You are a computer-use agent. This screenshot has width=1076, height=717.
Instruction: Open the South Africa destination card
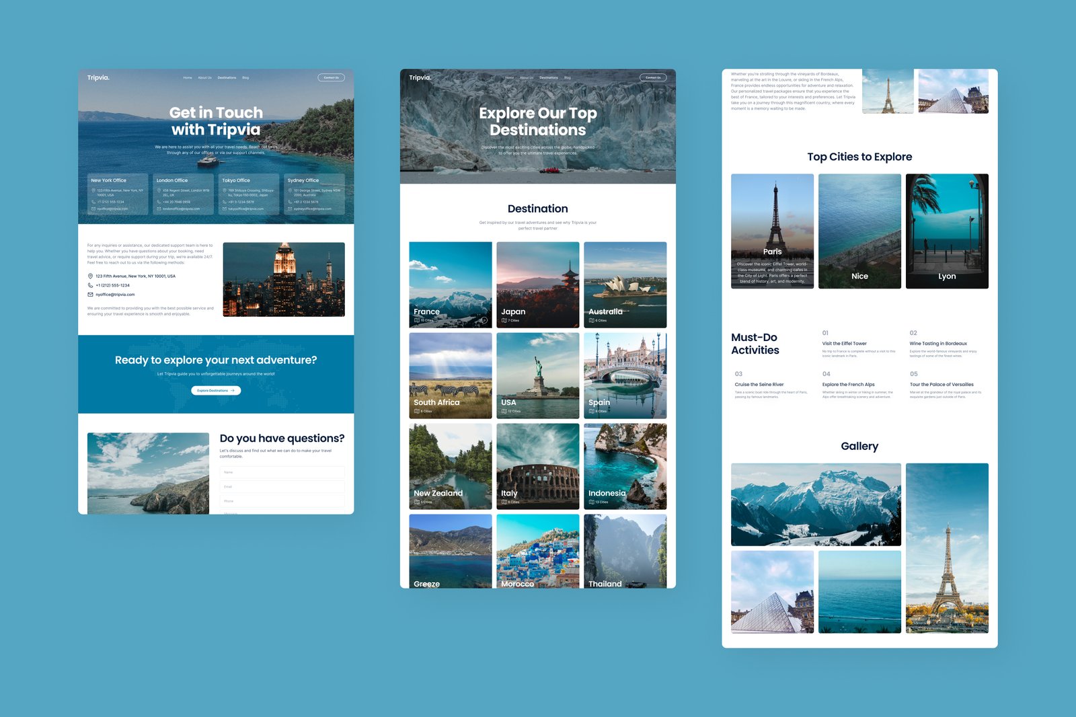[450, 375]
